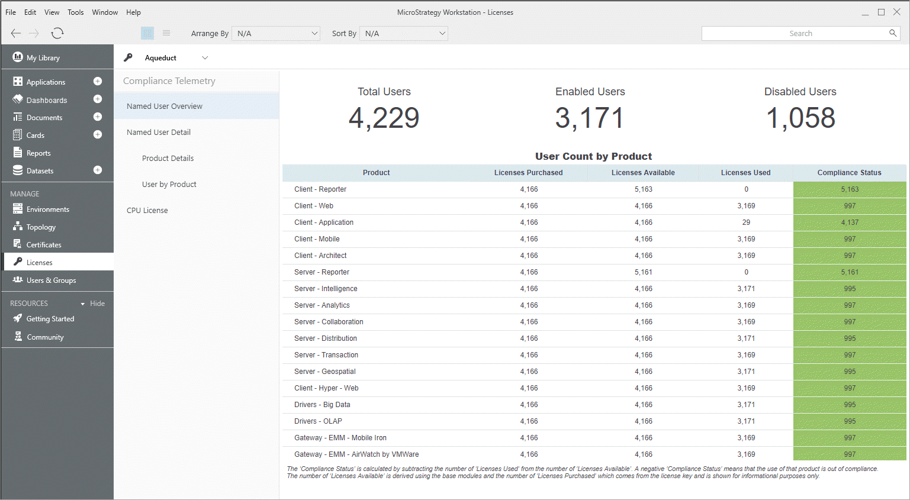This screenshot has height=500, width=910.
Task: Switch to grid view layout
Action: pos(147,33)
